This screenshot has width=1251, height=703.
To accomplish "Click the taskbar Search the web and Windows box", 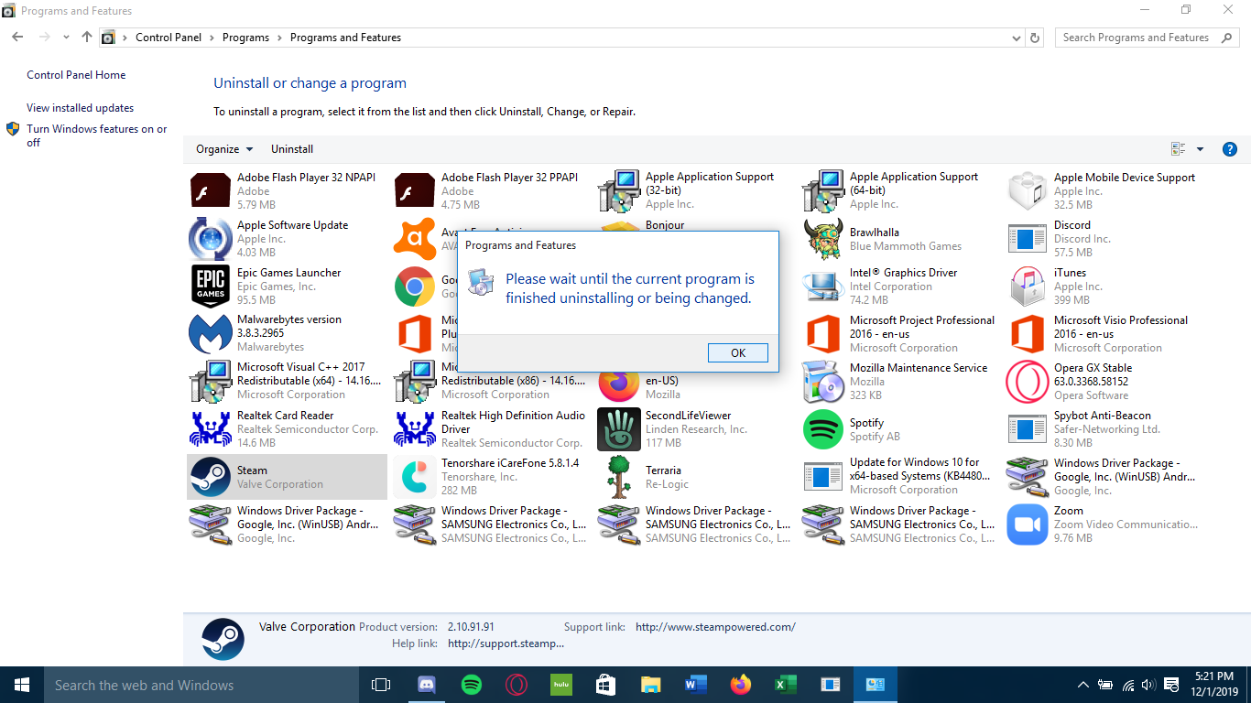I will click(x=201, y=685).
